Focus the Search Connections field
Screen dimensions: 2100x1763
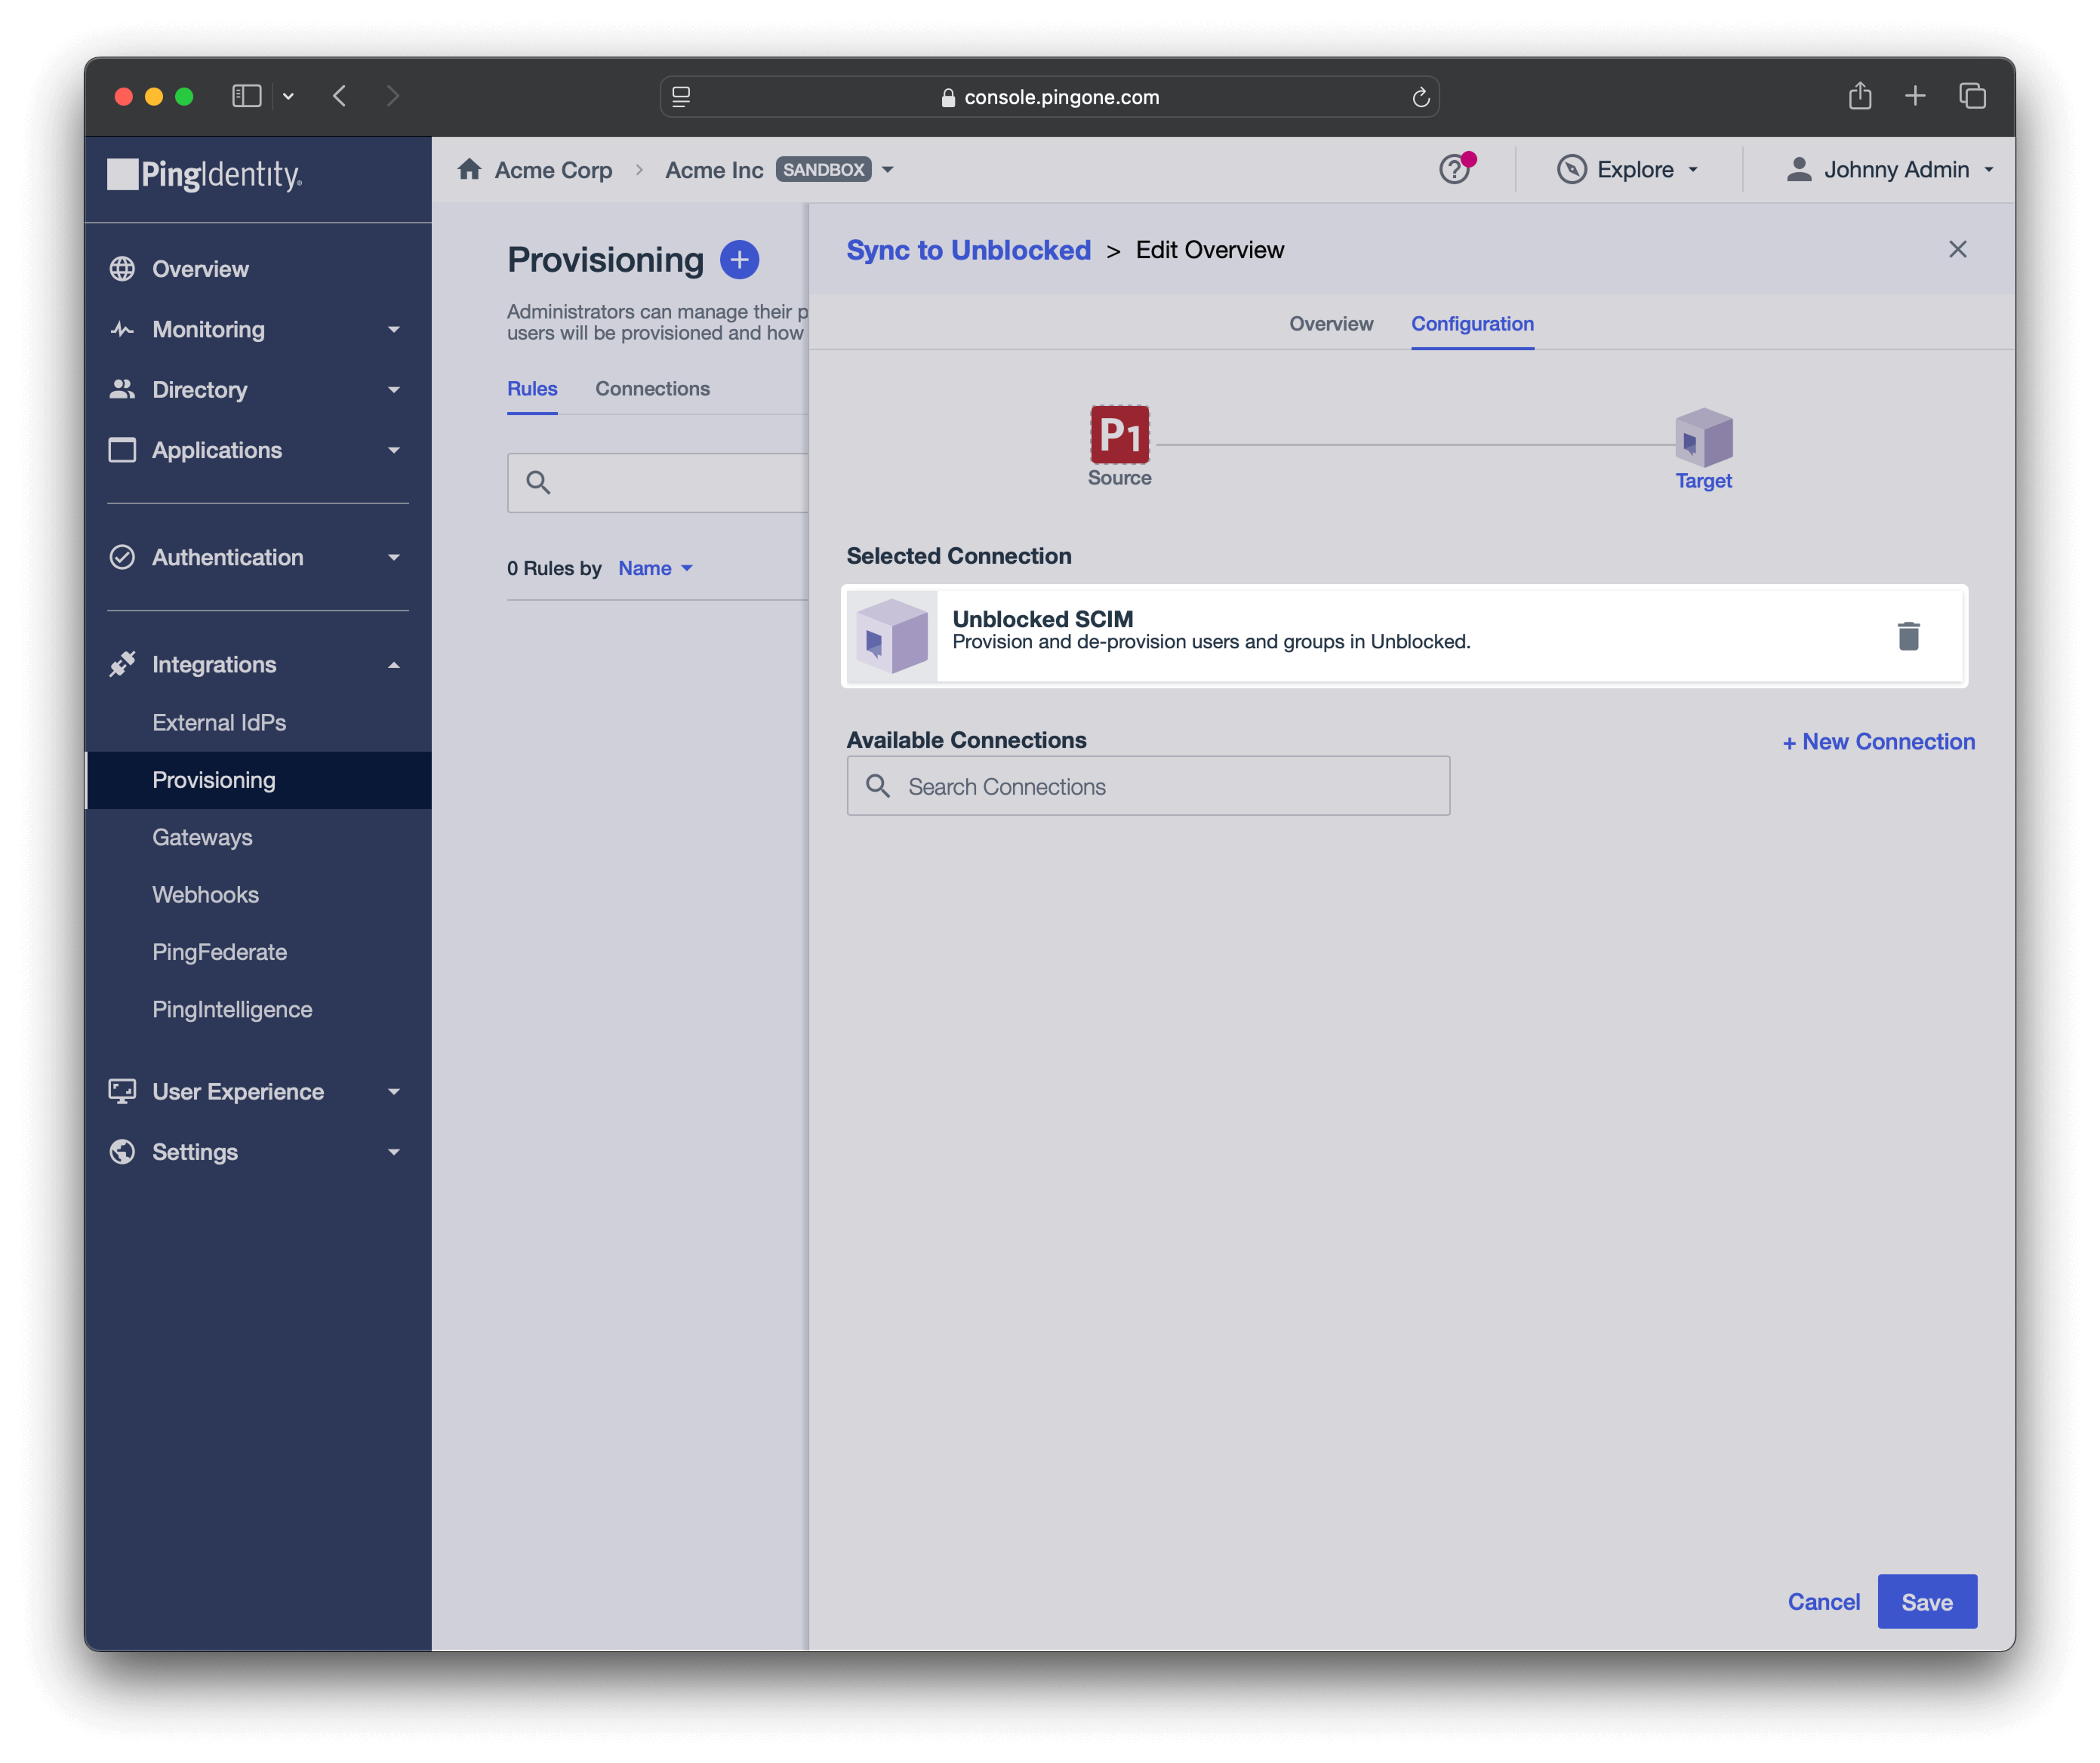[1148, 786]
